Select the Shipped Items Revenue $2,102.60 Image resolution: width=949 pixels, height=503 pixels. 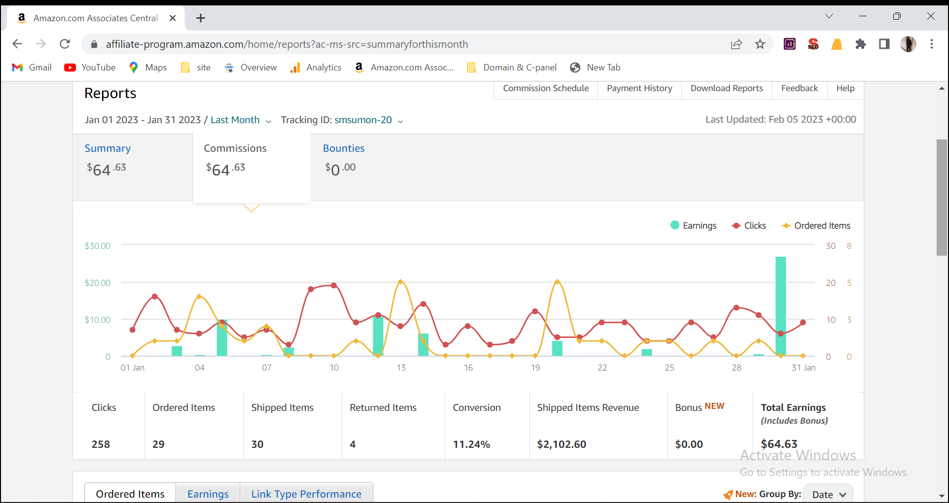coord(561,444)
